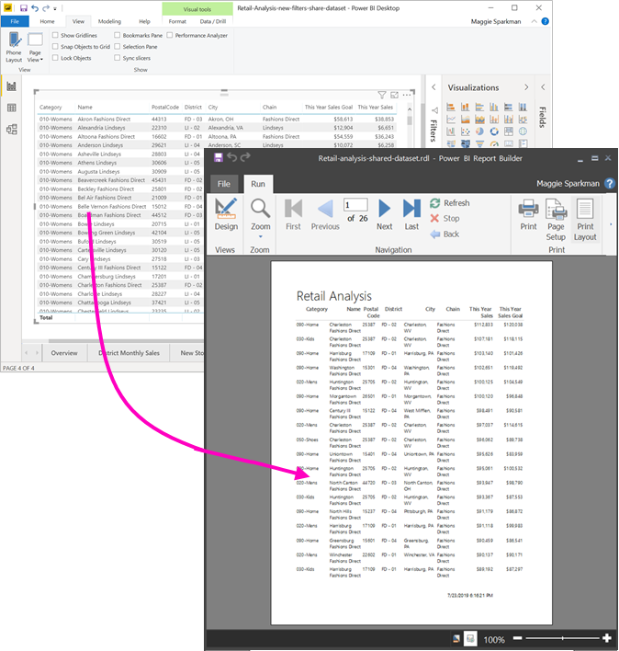
Task: Enable Show Gridlines checkbox
Action: [55, 35]
